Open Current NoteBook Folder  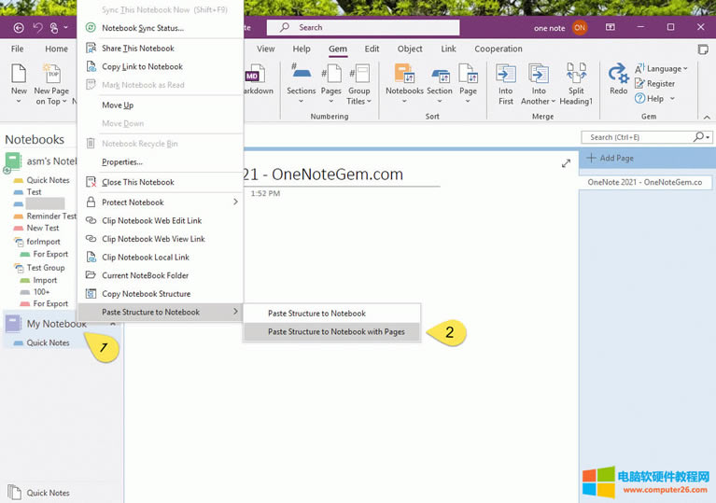tap(161, 275)
